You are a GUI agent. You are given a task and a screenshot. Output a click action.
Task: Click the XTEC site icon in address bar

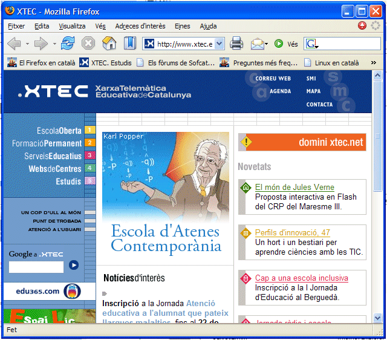(149, 44)
